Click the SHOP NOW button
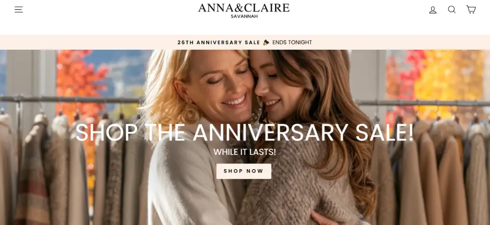The height and width of the screenshot is (225, 490). tap(244, 171)
